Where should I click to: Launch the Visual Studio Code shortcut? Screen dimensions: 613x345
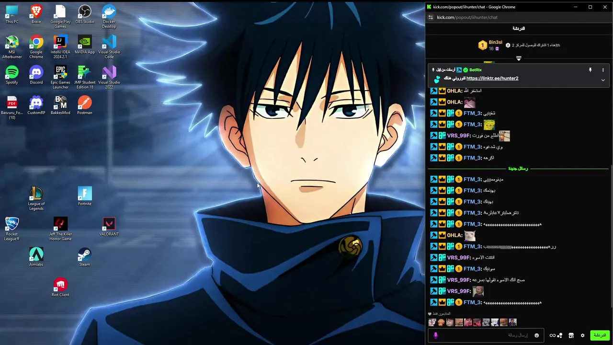point(109,47)
